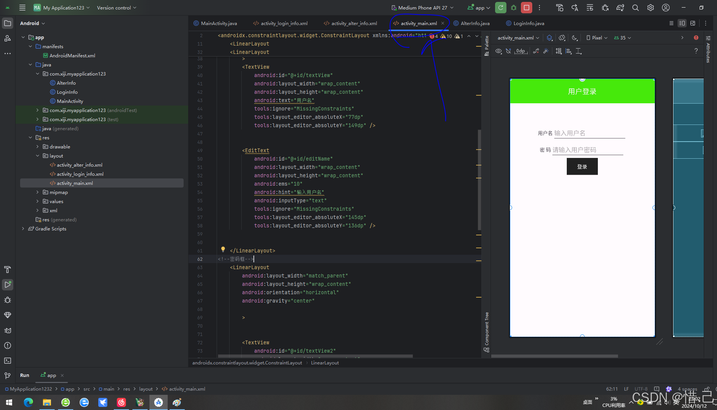
Task: Open the project name My Application123 dropdown
Action: click(62, 8)
